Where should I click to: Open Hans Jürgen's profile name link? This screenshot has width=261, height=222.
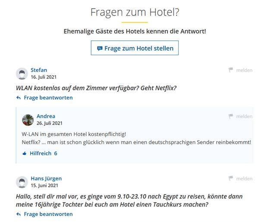(46, 178)
